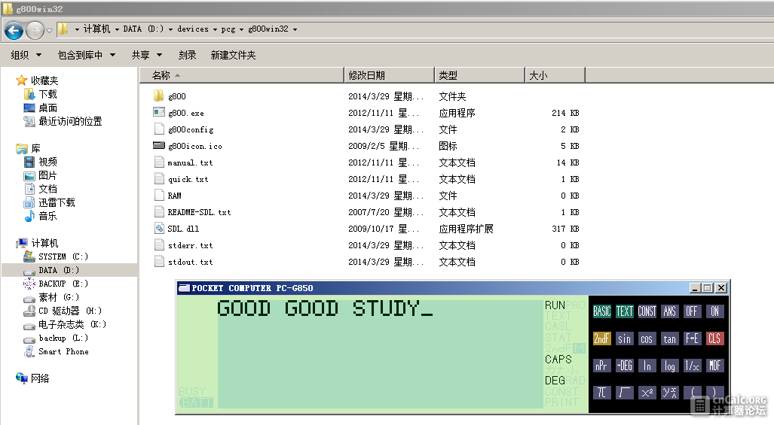Image resolution: width=774 pixels, height=425 pixels.
Task: Click the log key
Action: tap(669, 366)
